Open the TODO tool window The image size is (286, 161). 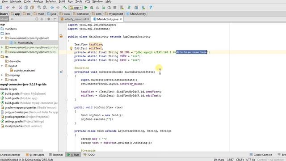[x=89, y=155]
